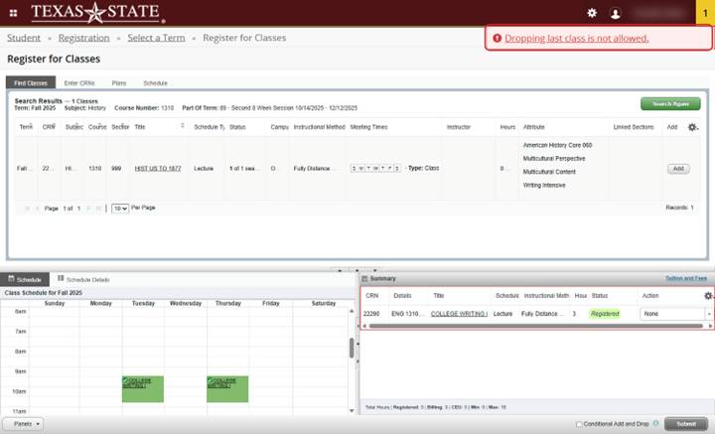
Task: Open the HIST US TO 1877 course link
Action: (158, 169)
